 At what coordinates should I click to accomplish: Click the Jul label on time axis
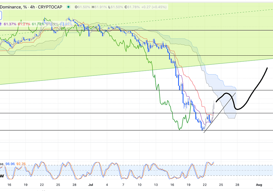point(91,185)
